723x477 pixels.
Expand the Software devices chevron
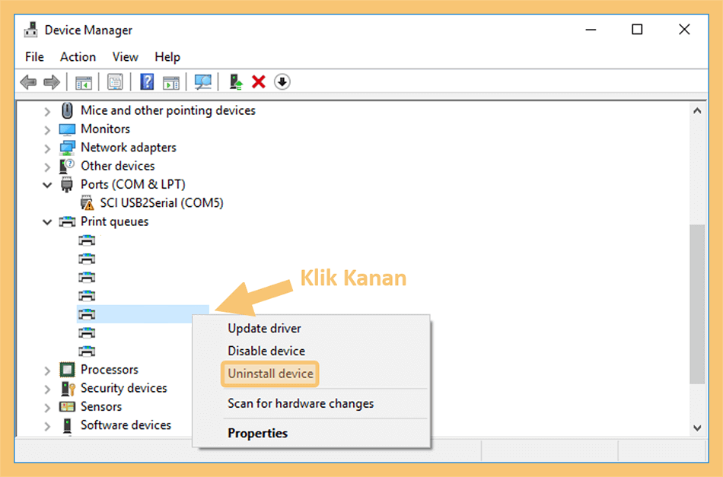click(47, 426)
